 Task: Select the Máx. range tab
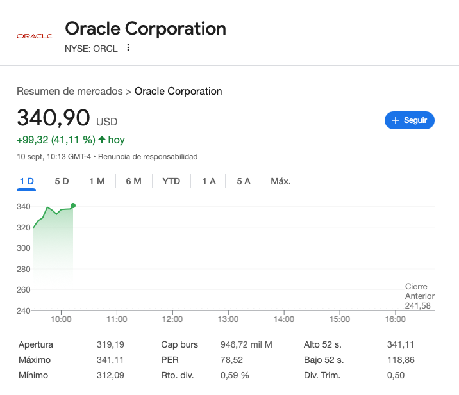click(281, 181)
